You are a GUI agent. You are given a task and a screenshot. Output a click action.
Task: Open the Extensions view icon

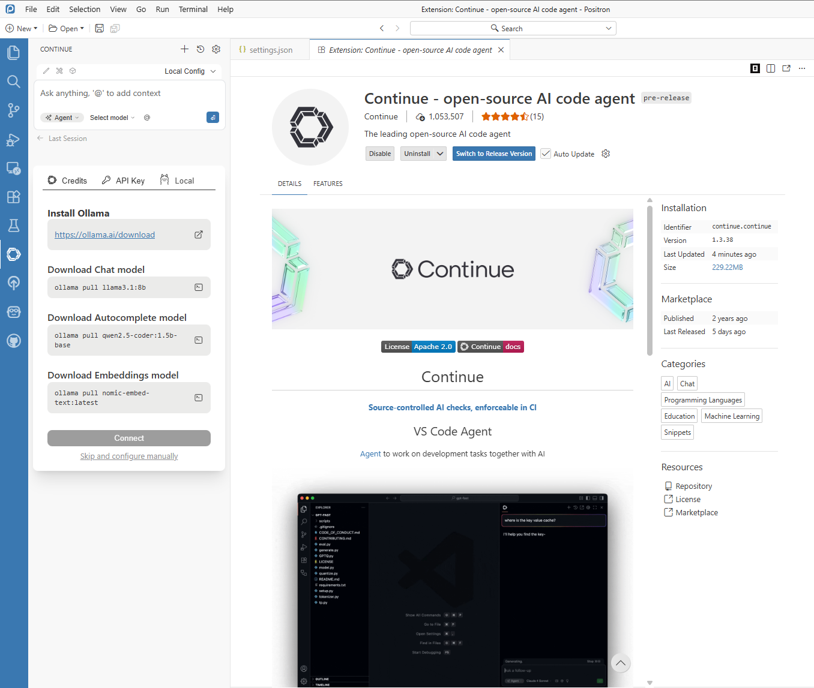coord(13,197)
